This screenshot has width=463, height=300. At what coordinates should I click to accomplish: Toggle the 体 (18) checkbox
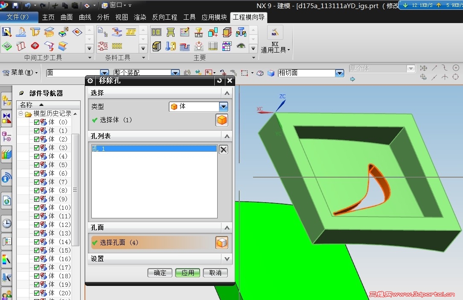pos(37,276)
